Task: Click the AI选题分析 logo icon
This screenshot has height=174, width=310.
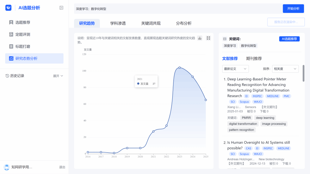Action: [8, 8]
